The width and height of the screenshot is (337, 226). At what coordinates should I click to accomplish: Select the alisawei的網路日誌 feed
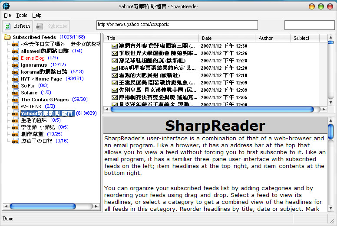click(x=45, y=51)
